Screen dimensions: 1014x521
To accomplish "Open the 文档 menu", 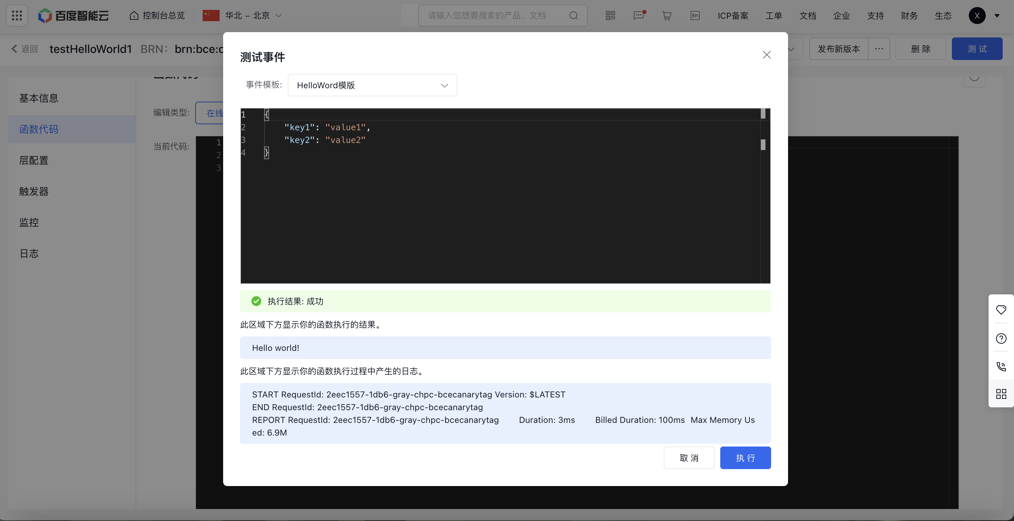I will [x=807, y=15].
